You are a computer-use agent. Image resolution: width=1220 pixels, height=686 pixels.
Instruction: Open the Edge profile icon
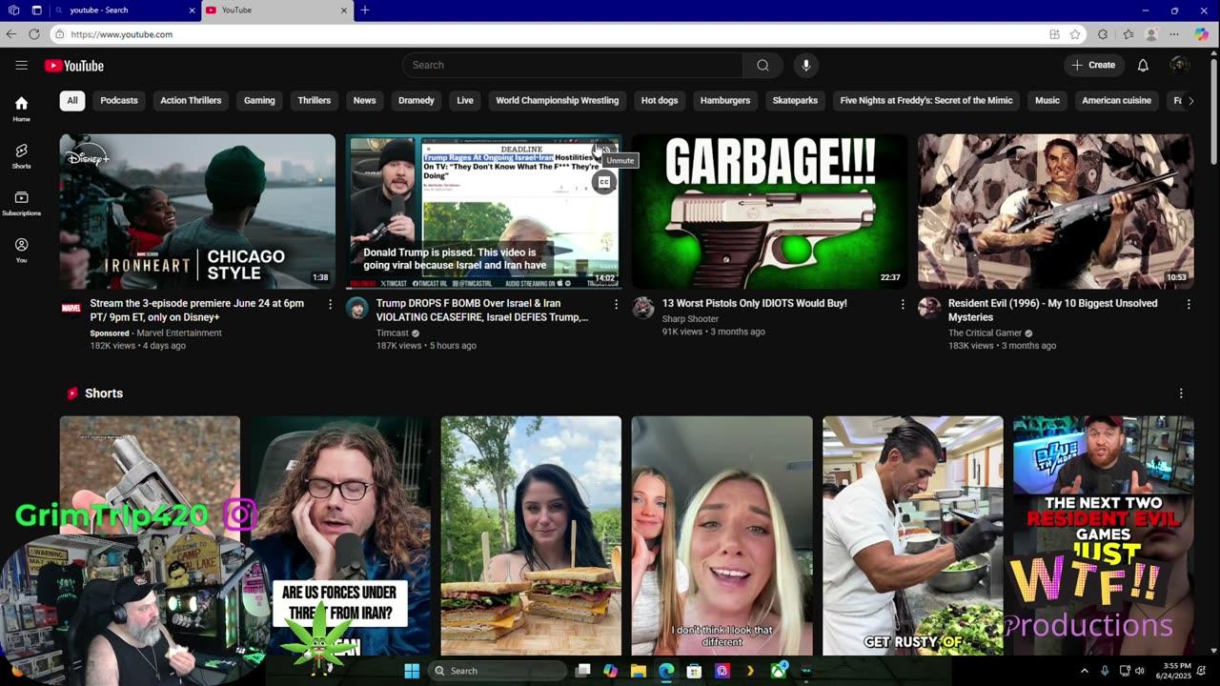tap(1151, 34)
